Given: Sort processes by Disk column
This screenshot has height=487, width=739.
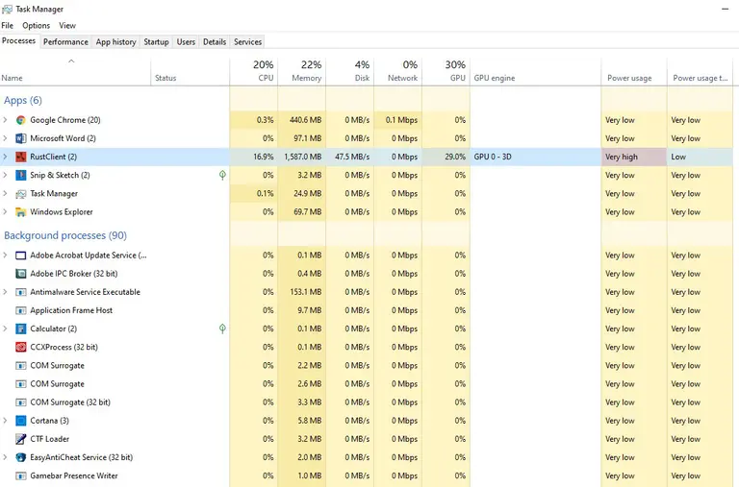Looking at the screenshot, I should coord(350,71).
